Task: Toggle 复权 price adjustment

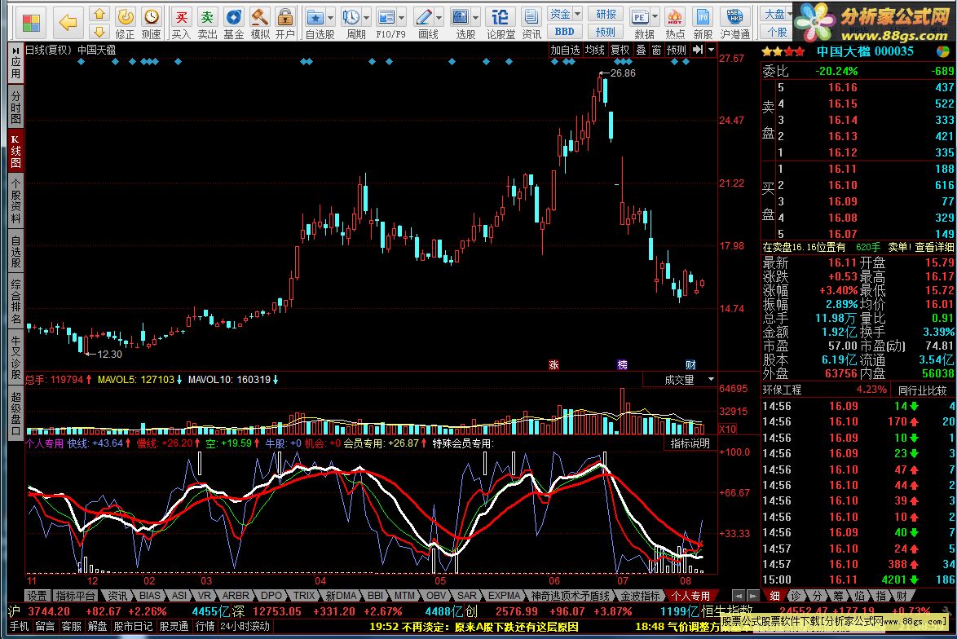Action: pos(620,50)
